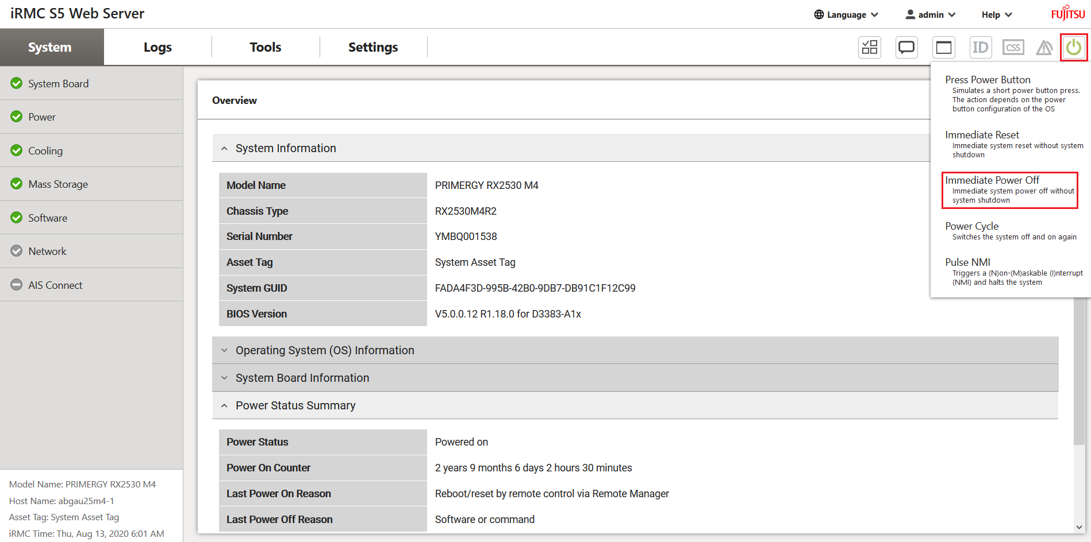Open the admin user dropdown

931,14
